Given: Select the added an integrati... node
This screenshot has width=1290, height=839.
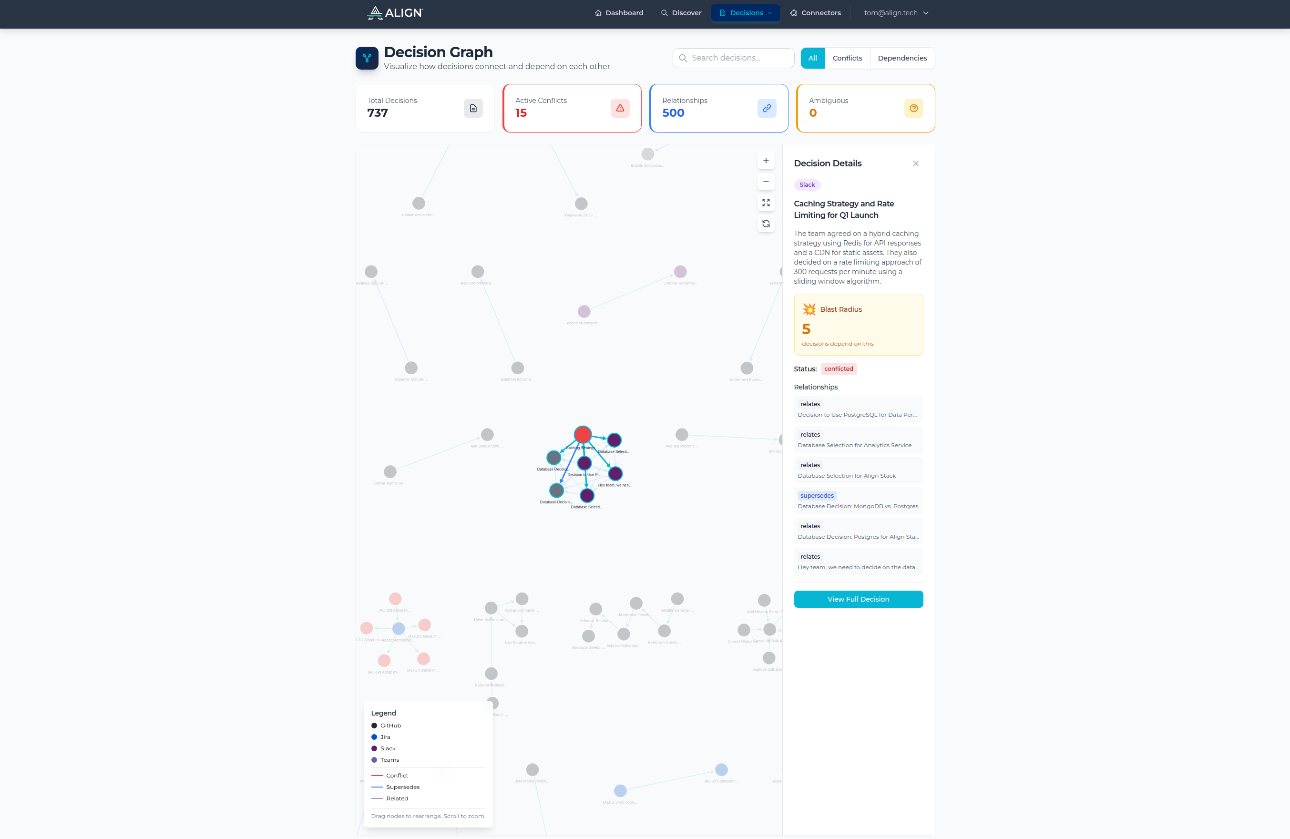Looking at the screenshot, I should [584, 312].
